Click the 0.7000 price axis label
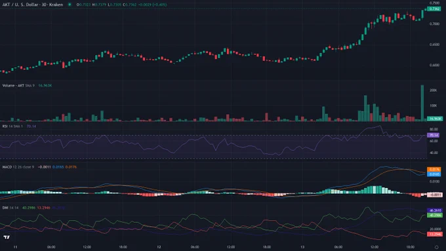The height and width of the screenshot is (251, 446). (x=434, y=24)
